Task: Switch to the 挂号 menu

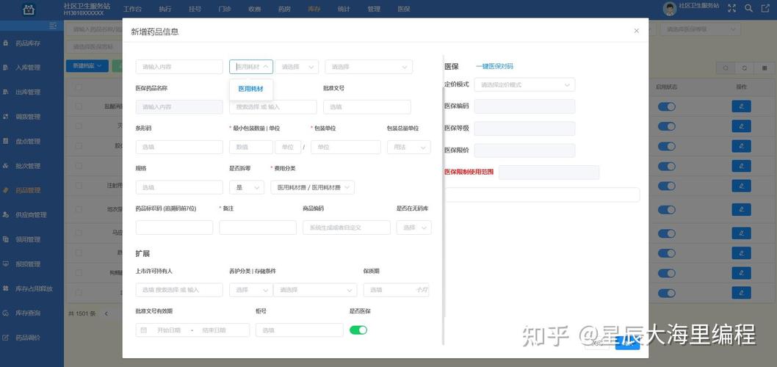Action: click(195, 9)
